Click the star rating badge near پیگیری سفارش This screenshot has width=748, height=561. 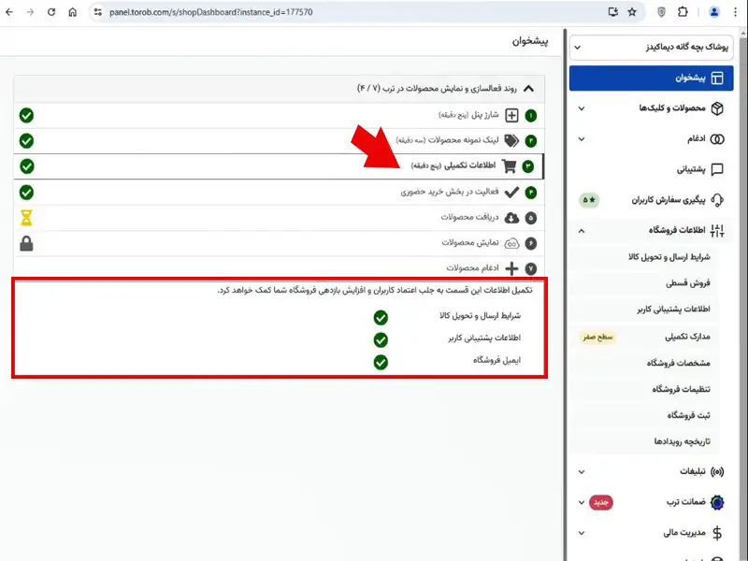[589, 200]
